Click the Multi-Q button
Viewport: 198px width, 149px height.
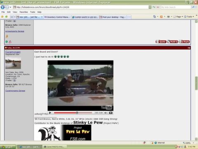172,42
